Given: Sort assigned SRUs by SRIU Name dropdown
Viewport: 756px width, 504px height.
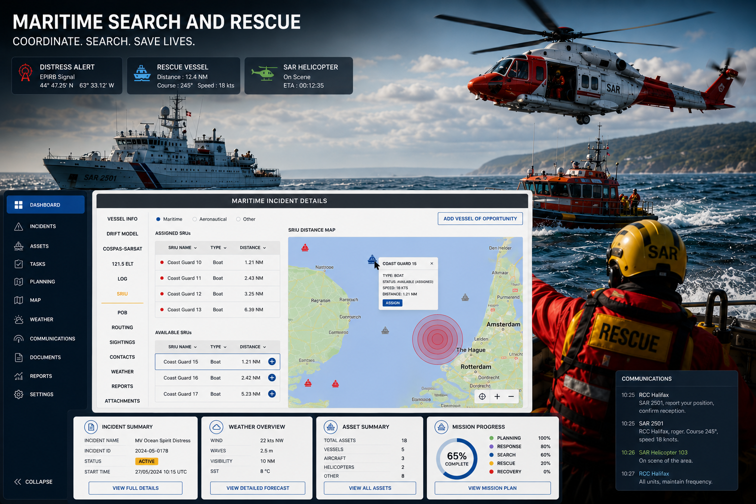Looking at the screenshot, I should click(183, 248).
